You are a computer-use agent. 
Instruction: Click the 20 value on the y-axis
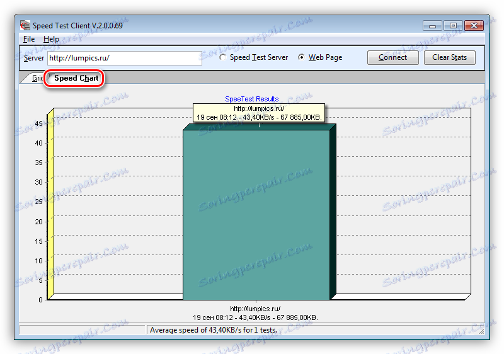point(38,222)
